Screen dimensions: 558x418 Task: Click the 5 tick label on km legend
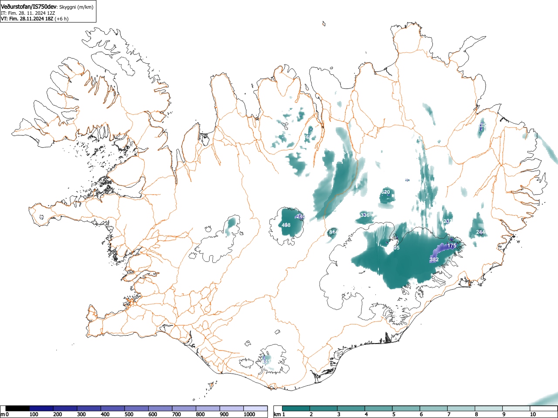[x=393, y=415]
